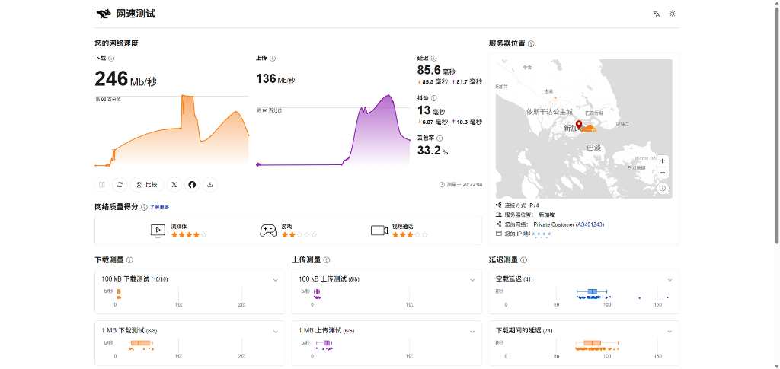Expand the 100 kB 上传测试 panel
This screenshot has width=780, height=369.
[x=472, y=280]
